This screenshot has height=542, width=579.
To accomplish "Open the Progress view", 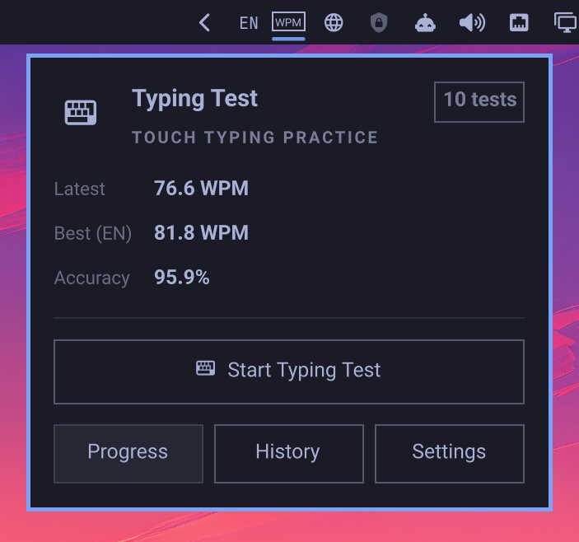I will coord(128,454).
